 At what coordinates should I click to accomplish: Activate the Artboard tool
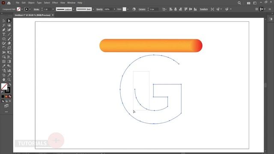tap(4, 75)
